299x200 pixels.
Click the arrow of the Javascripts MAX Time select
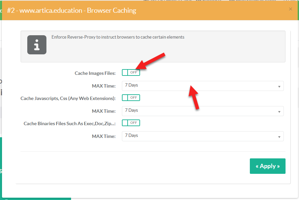[279, 112]
